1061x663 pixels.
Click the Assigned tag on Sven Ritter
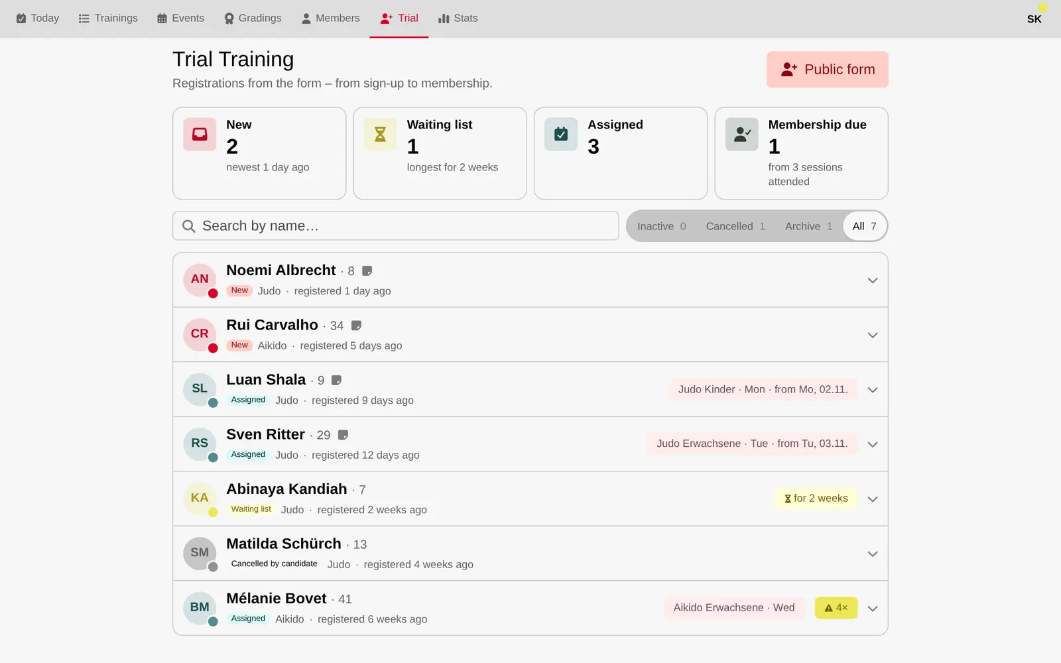(x=248, y=455)
